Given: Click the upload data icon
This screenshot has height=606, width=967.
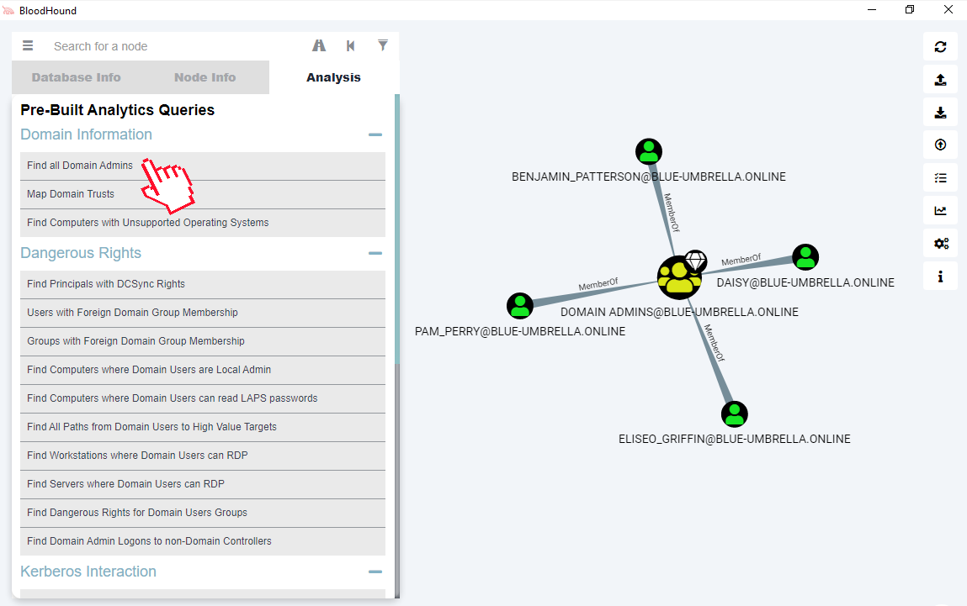Looking at the screenshot, I should pyautogui.click(x=940, y=145).
